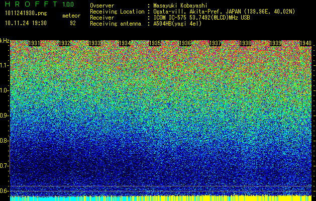Click the 1933 time marker
Screen dimensions: 316x201
(x=95, y=43)
